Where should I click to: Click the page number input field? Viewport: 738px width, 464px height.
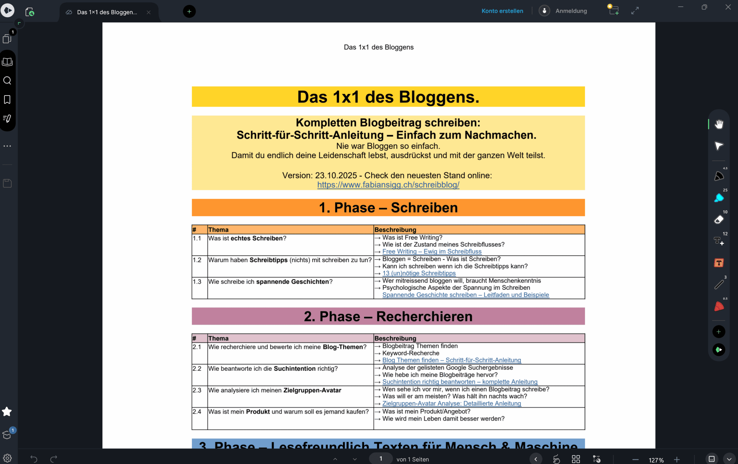pyautogui.click(x=381, y=459)
